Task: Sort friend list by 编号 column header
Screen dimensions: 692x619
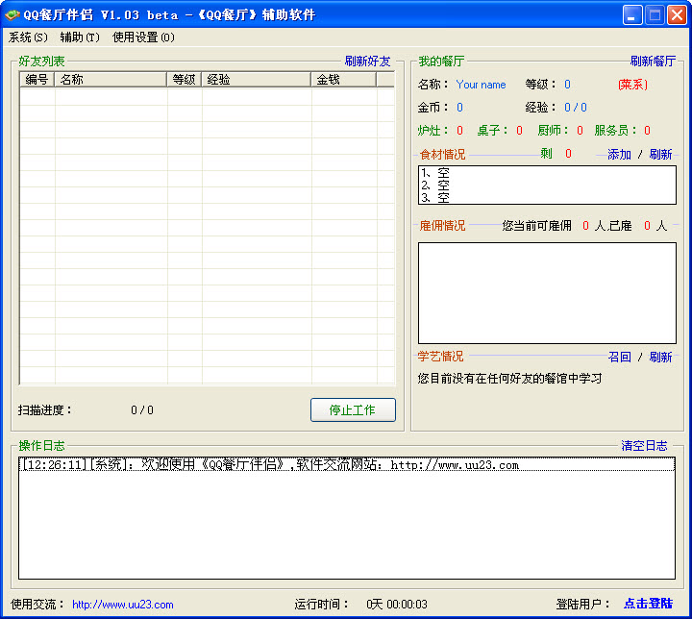Action: [37, 80]
